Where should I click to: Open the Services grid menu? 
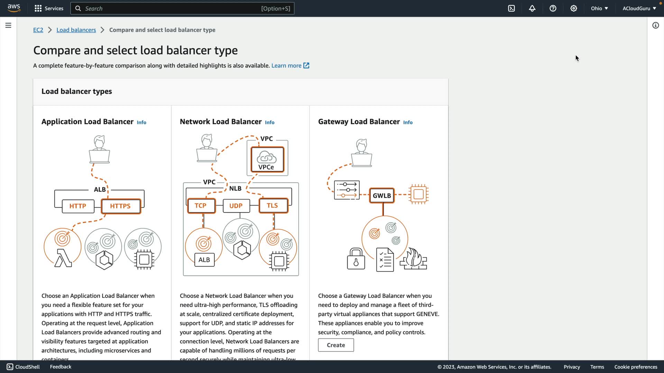pos(49,8)
